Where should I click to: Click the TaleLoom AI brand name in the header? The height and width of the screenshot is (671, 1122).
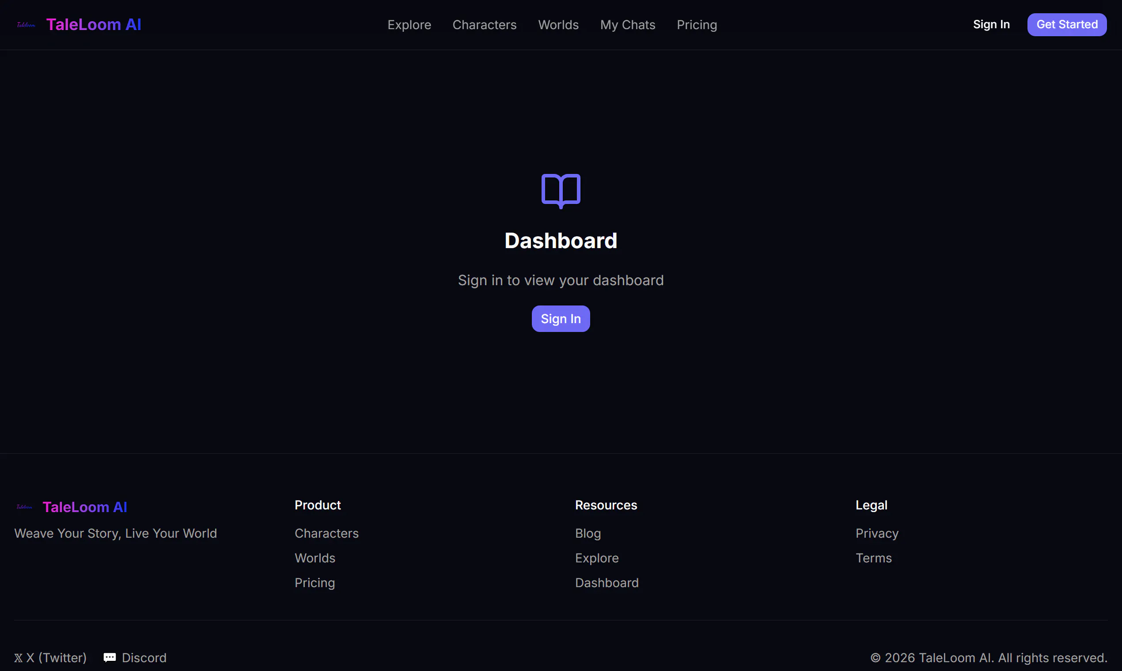click(94, 24)
